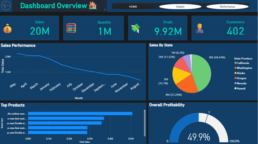Switch to the Details page
The height and width of the screenshot is (144, 258).
tap(180, 6)
